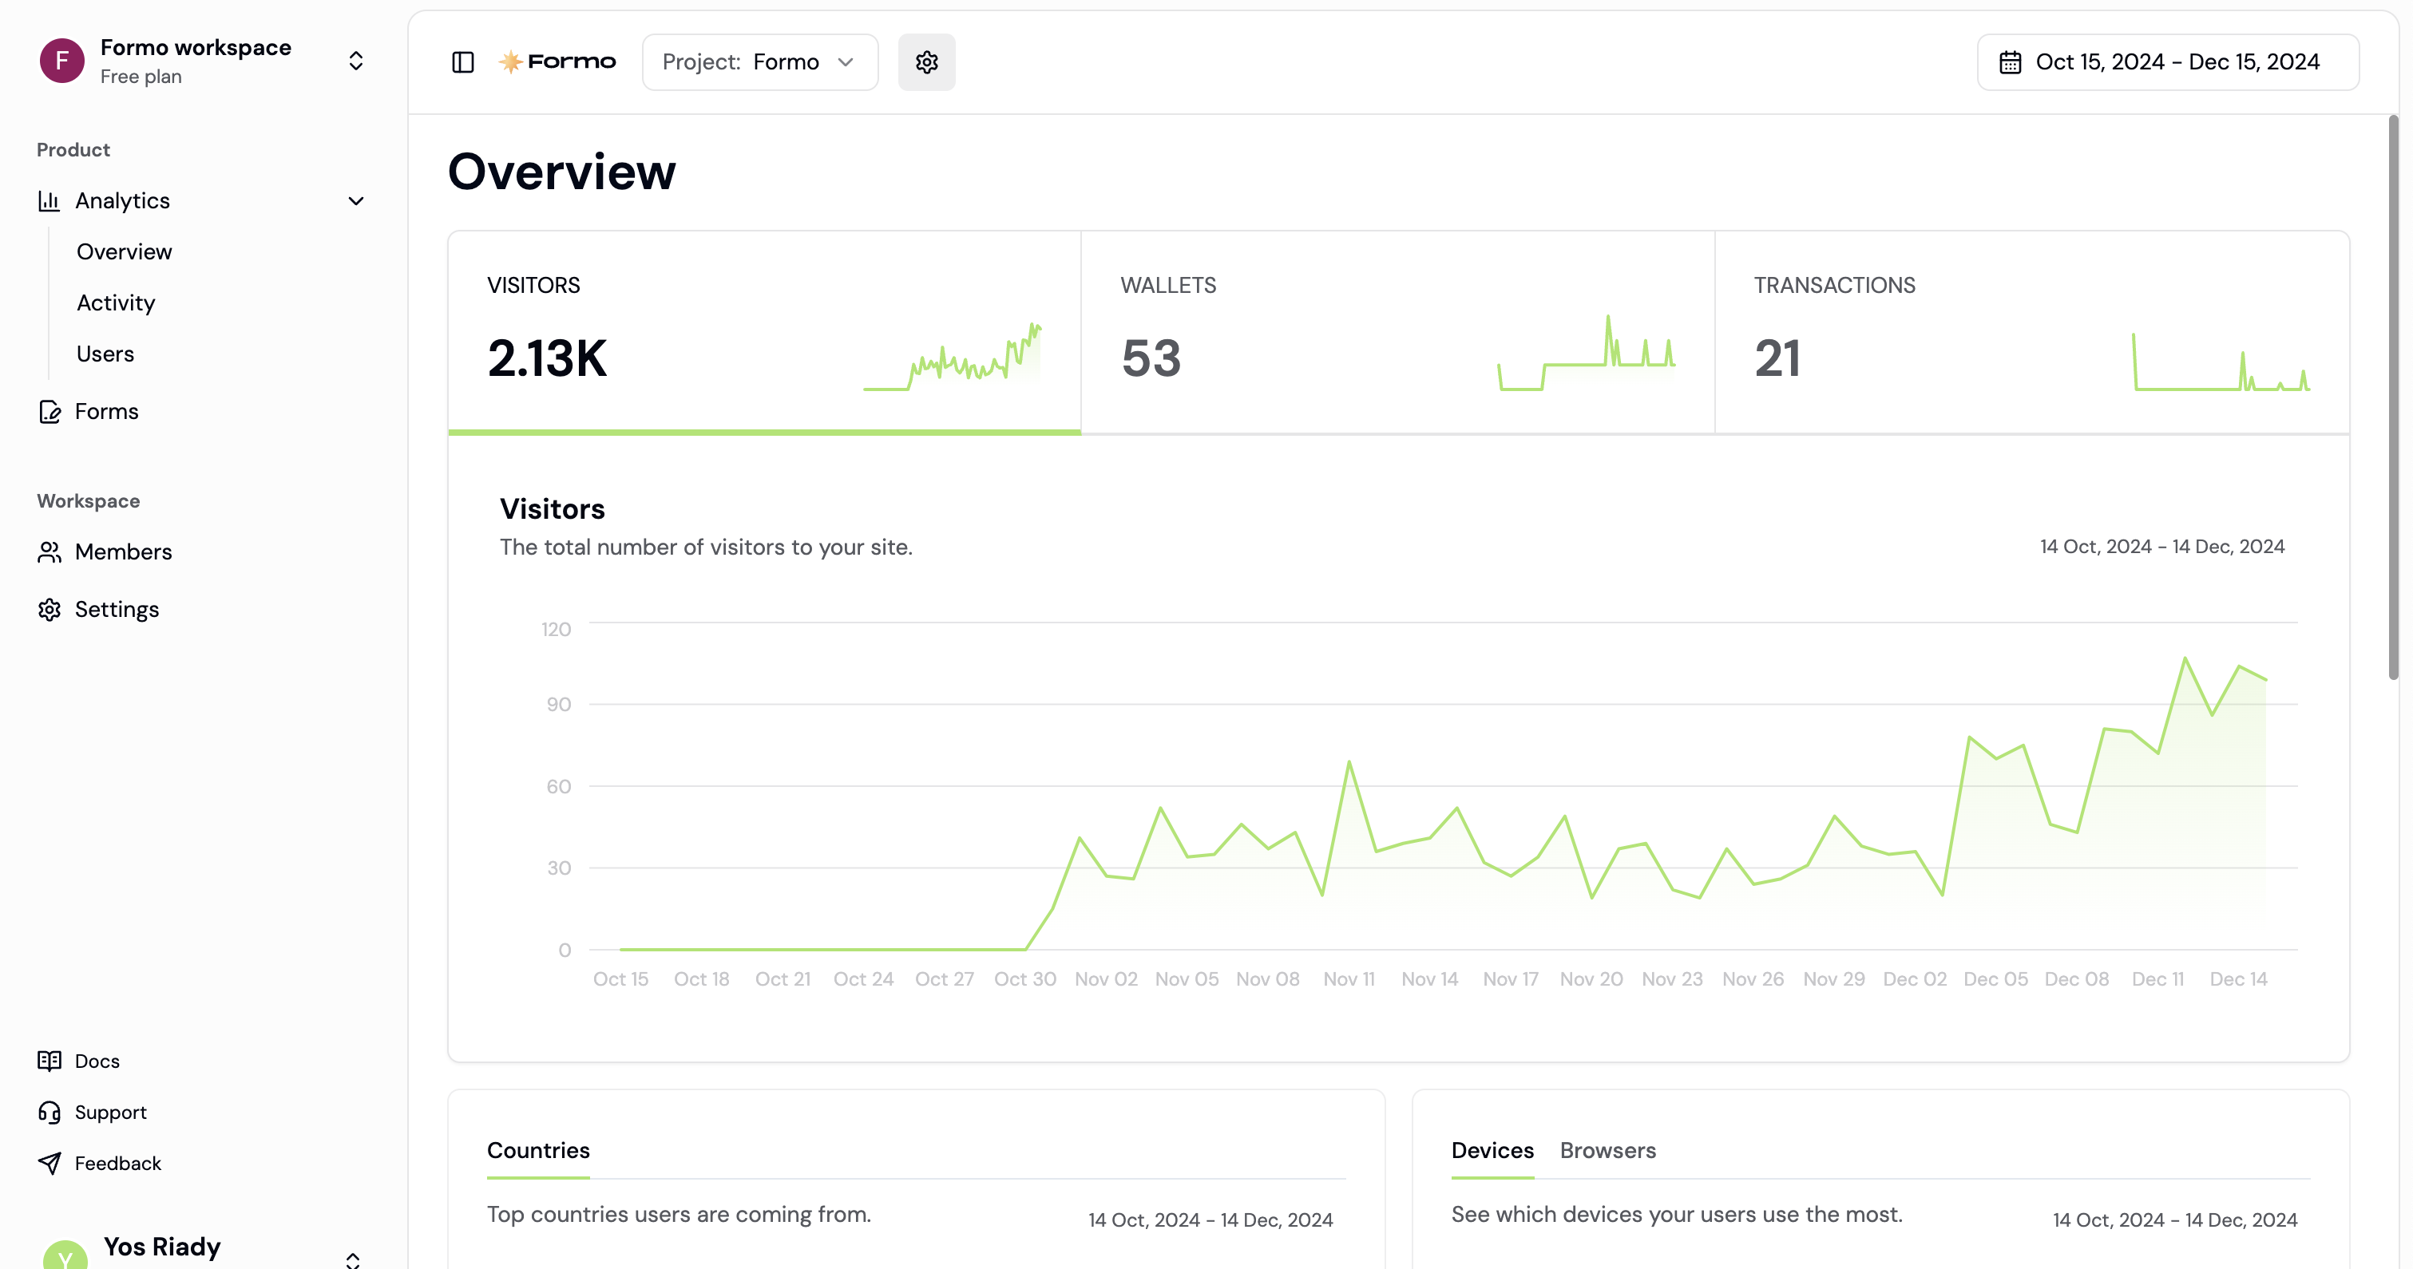Open workspace Settings gear icon
This screenshot has height=1269, width=2413.
click(50, 610)
